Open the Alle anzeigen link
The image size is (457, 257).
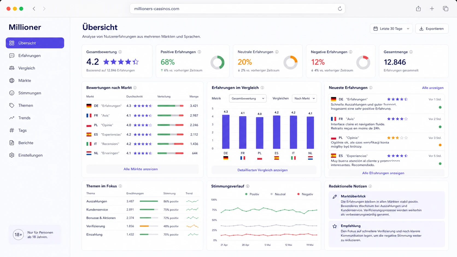tap(433, 88)
